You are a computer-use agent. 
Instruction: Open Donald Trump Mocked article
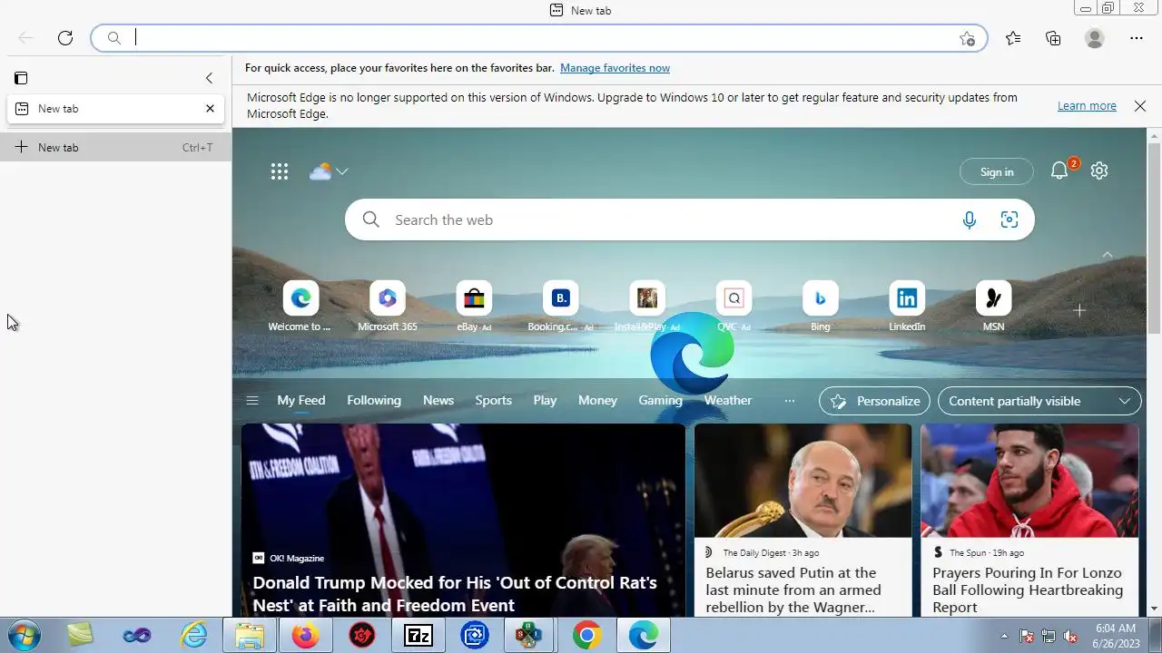coord(455,594)
